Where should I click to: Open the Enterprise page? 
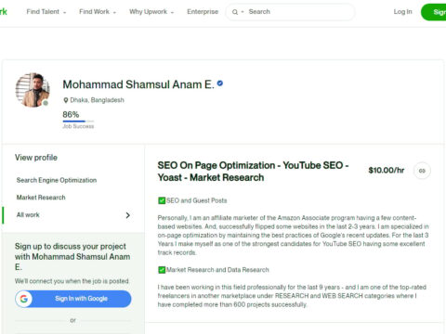[203, 12]
